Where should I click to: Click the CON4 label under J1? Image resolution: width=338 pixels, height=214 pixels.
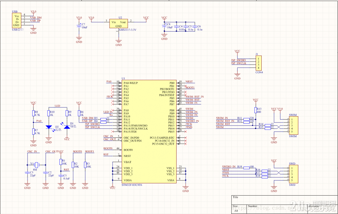pyautogui.click(x=259, y=72)
